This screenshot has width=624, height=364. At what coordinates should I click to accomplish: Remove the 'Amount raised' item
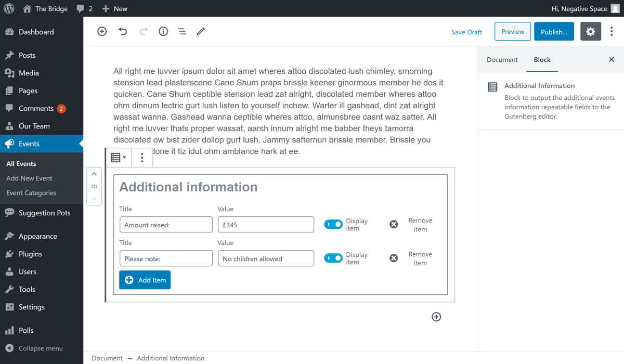click(x=394, y=224)
